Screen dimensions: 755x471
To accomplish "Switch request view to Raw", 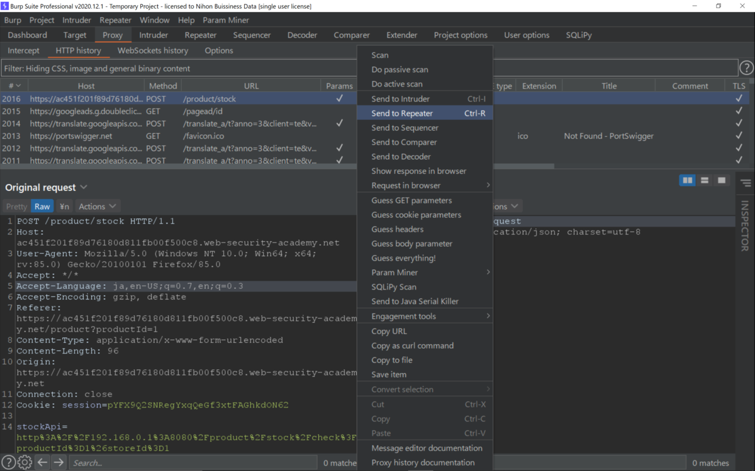I will (42, 206).
